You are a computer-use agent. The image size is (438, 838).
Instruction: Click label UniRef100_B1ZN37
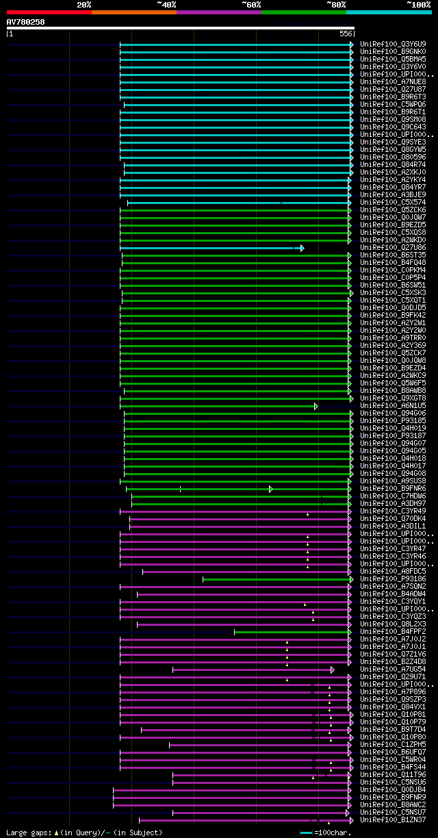tap(394, 820)
